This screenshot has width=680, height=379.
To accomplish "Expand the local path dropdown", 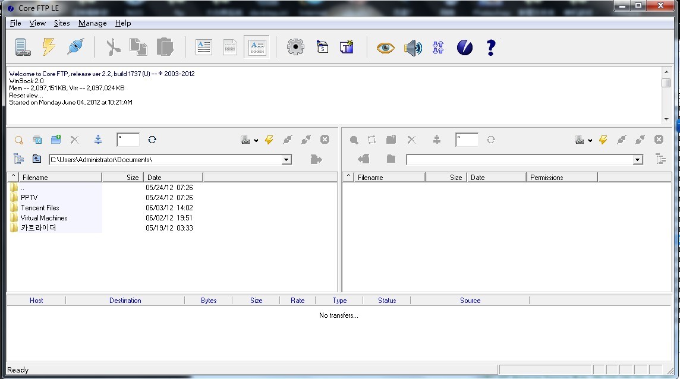I will click(x=287, y=159).
